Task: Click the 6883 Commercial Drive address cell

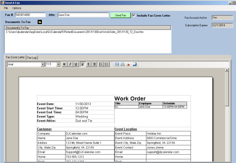Action: pyautogui.click(x=168, y=138)
